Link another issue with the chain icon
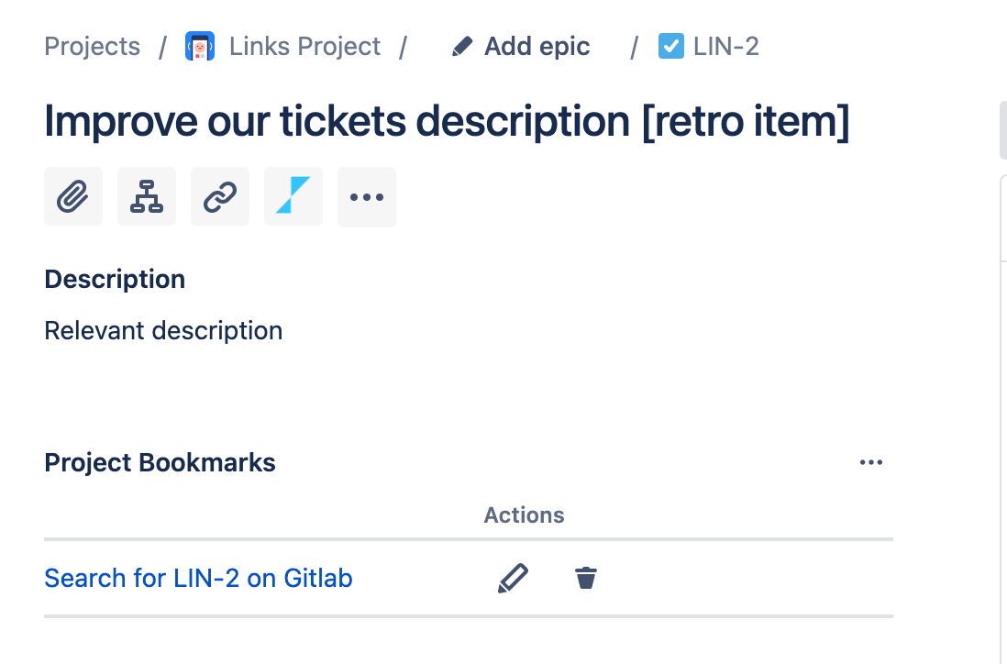The image size is (1007, 664). click(x=219, y=196)
